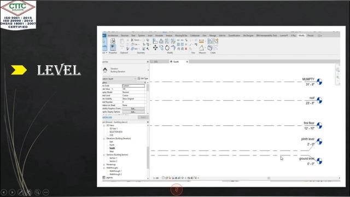Screen dimensions: 350x197
Task: Click the roof level head symbol
Action: click(319, 100)
